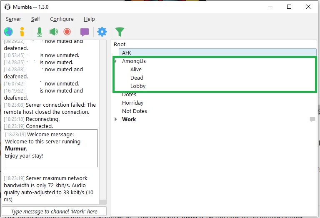
Task: Click the Welcome message box text
Action: click(x=50, y=148)
